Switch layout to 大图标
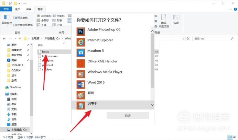Viewport: 238px width, 140px height. pyautogui.click(x=58, y=16)
